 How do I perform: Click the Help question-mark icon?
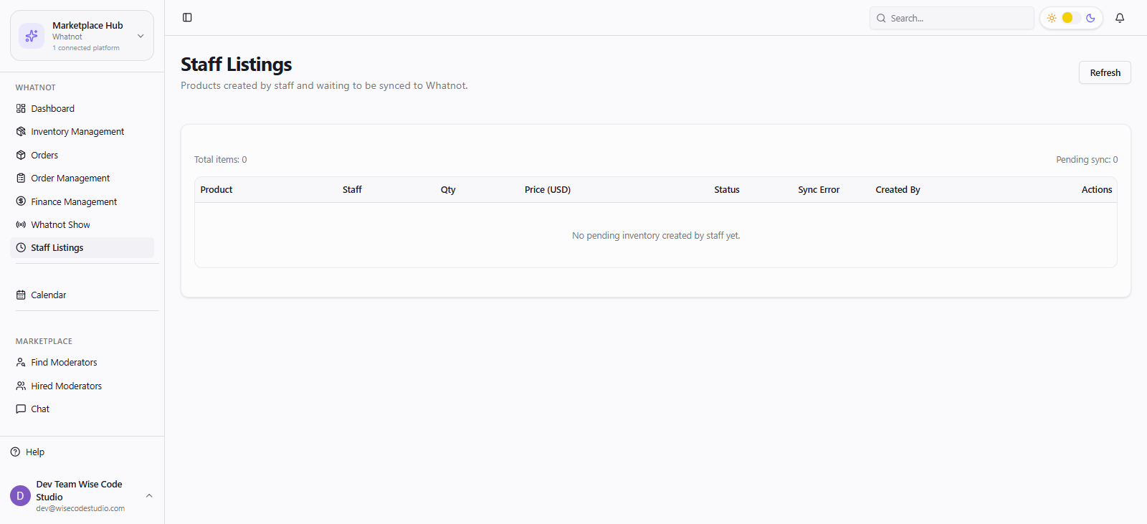click(x=15, y=452)
